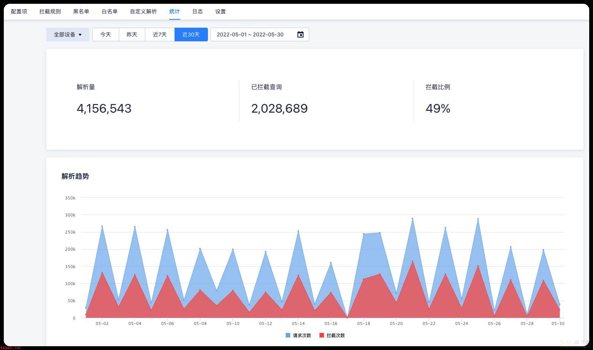
Task: Click the 05-18 axis label
Action: (363, 323)
